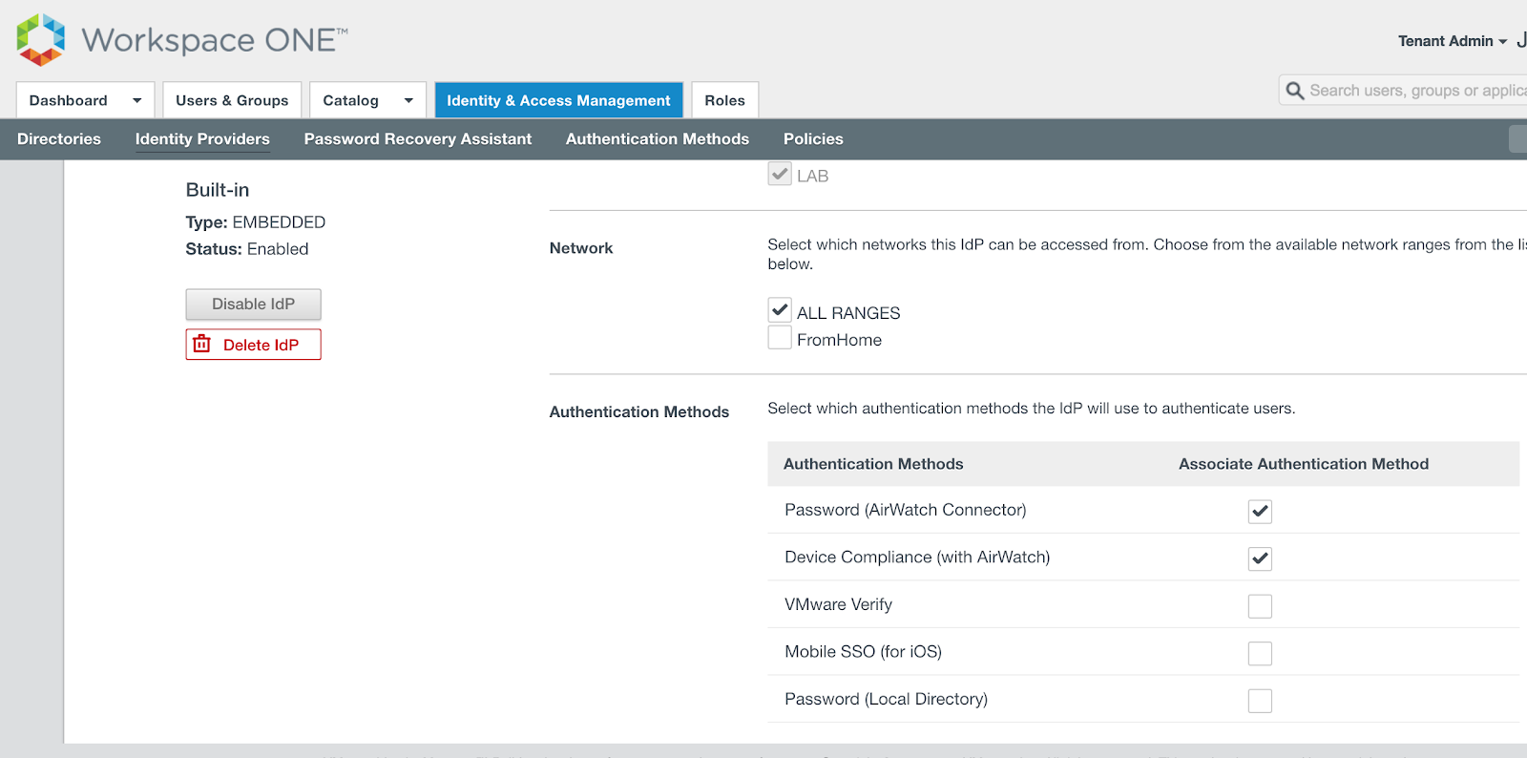The height and width of the screenshot is (758, 1527).
Task: Open Password Recovery Assistant submenu
Action: (418, 139)
